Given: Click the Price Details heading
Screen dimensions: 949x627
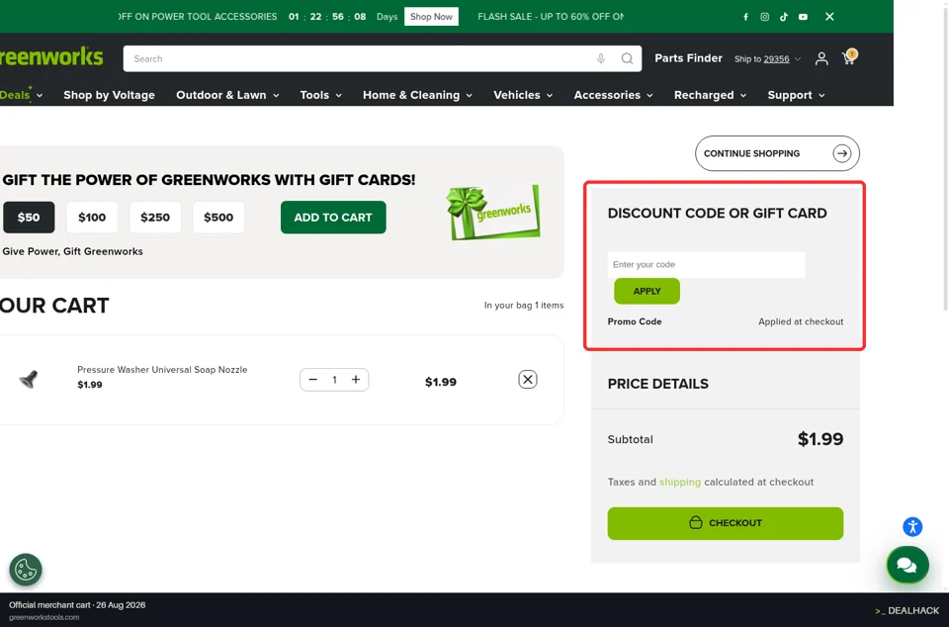Looking at the screenshot, I should coord(658,384).
